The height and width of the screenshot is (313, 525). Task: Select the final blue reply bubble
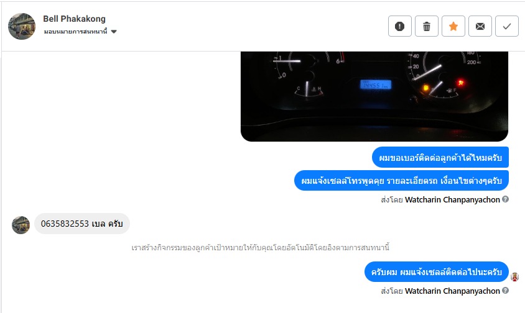click(x=437, y=272)
